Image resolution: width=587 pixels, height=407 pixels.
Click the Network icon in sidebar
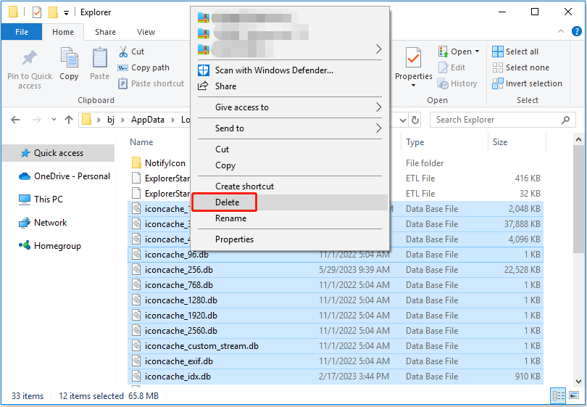point(25,223)
